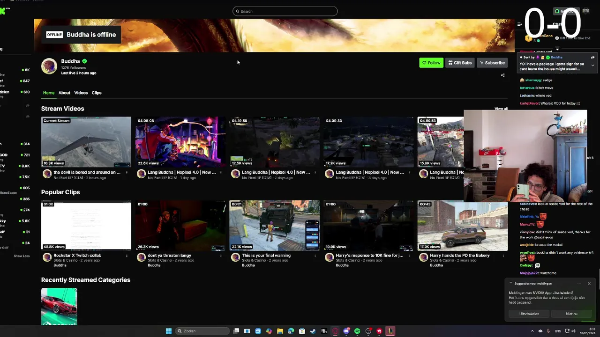Collapse the gift leaderboard bar in chat
Image resolution: width=600 pixels, height=337 pixels.
557,48
